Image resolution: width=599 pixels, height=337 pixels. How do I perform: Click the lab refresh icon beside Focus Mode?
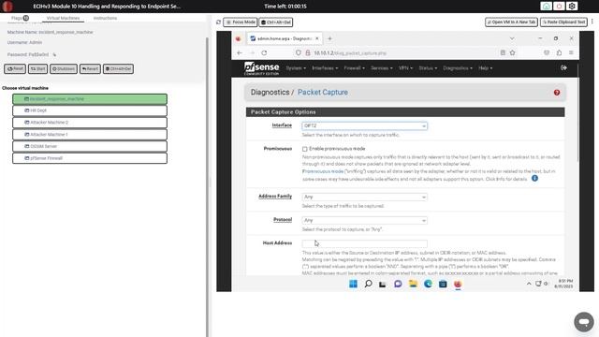[218, 22]
